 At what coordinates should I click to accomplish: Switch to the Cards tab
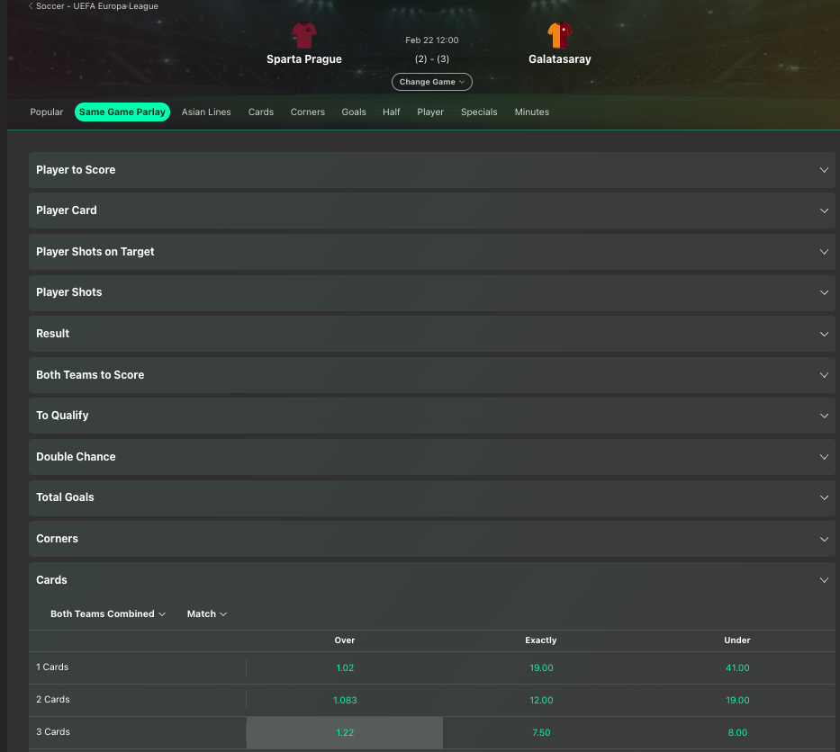pyautogui.click(x=261, y=112)
